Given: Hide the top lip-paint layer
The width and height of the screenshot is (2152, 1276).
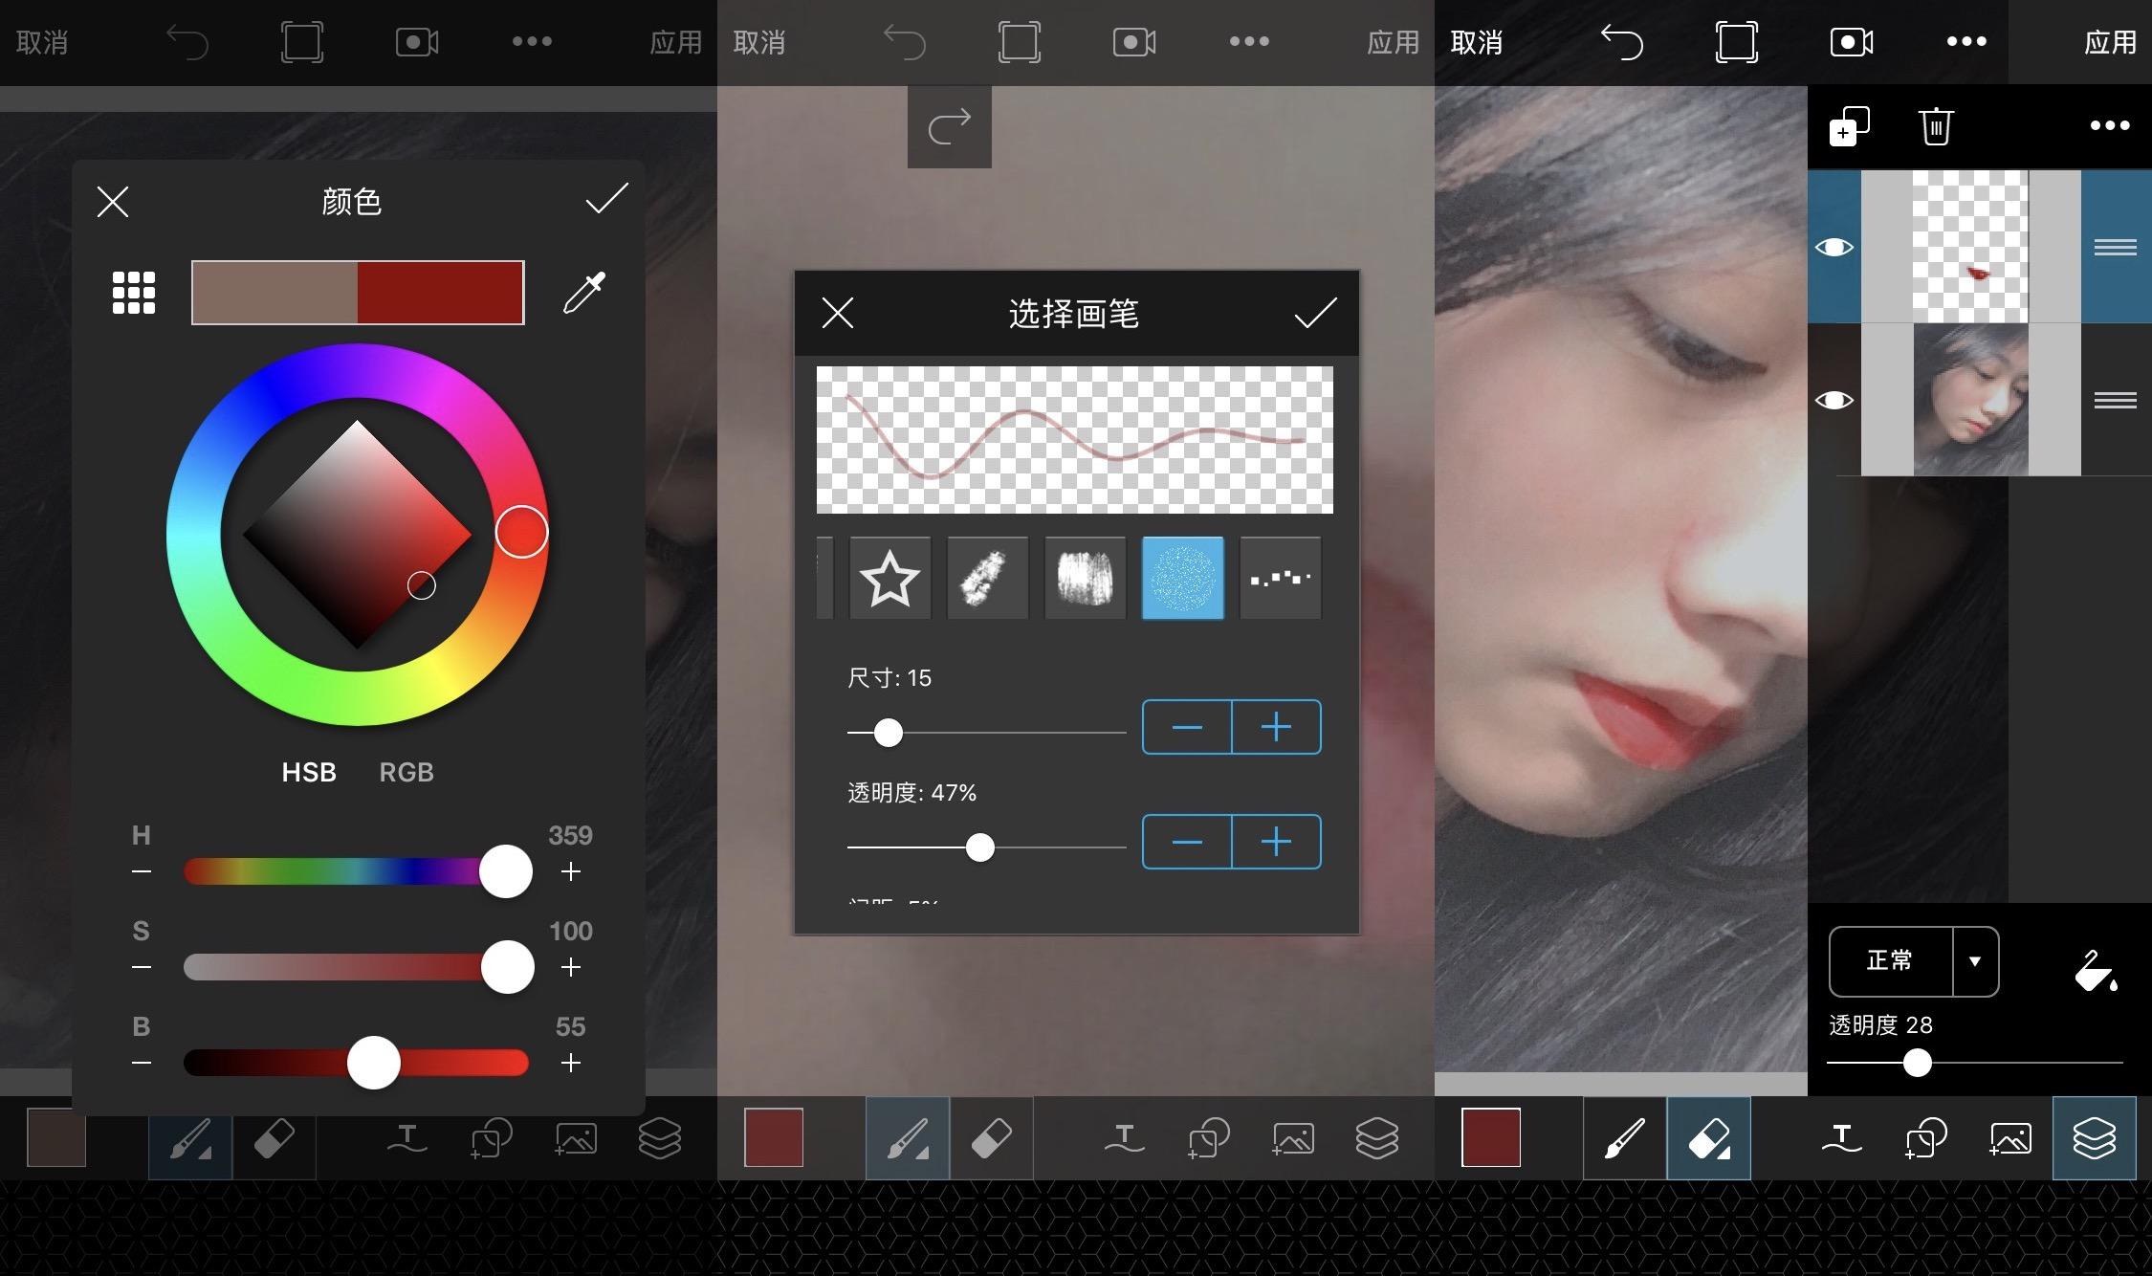Looking at the screenshot, I should click(x=1834, y=248).
